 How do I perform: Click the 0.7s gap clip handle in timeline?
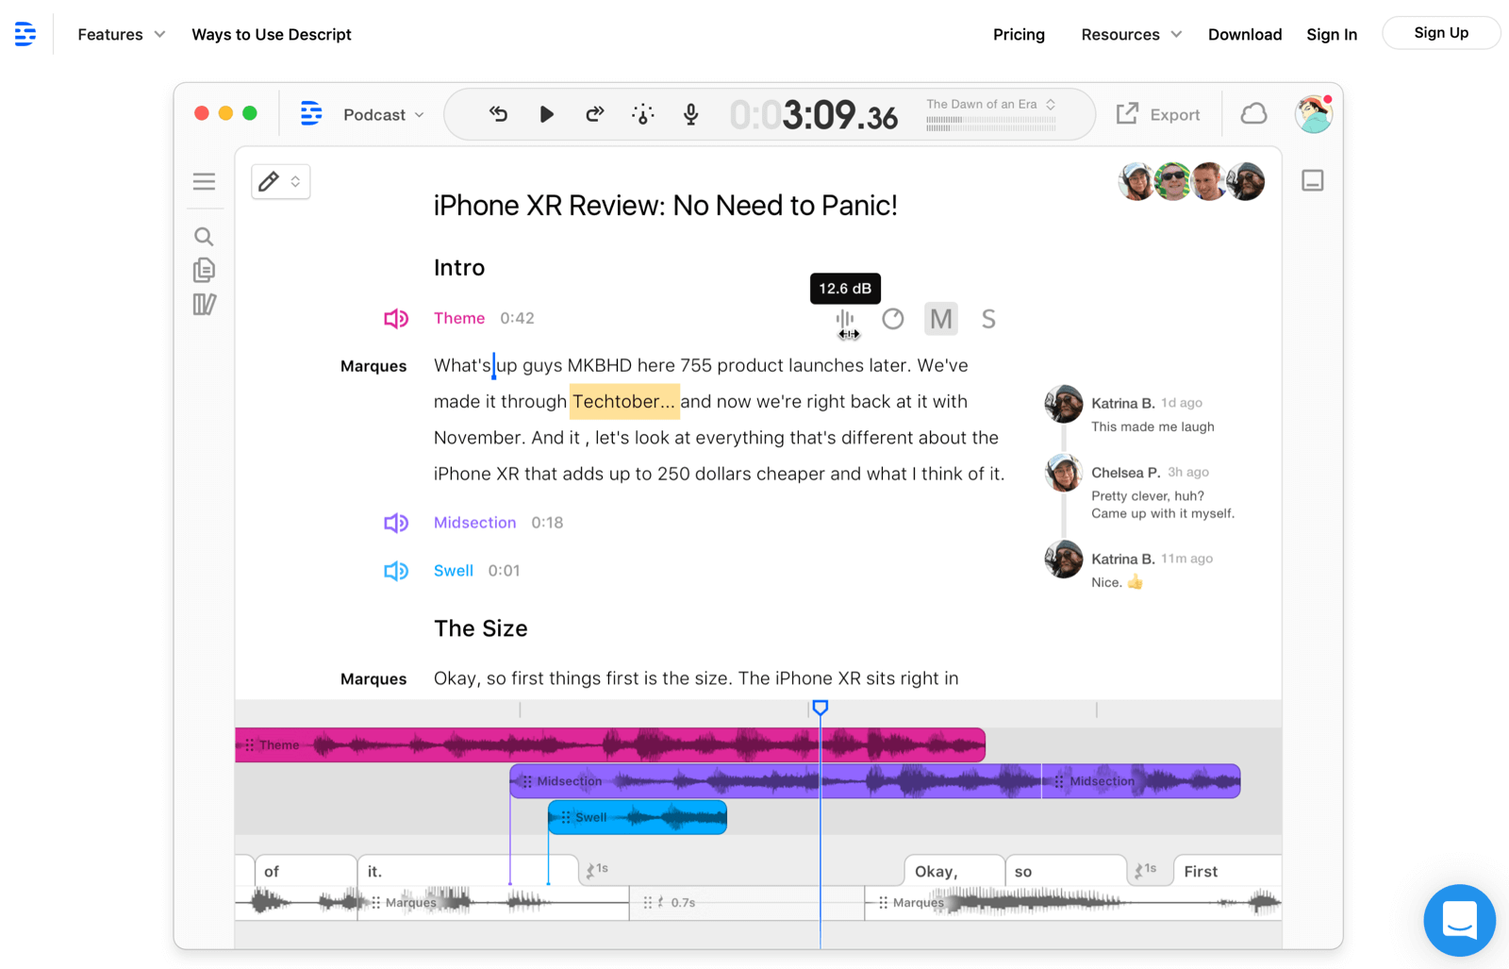(x=648, y=903)
